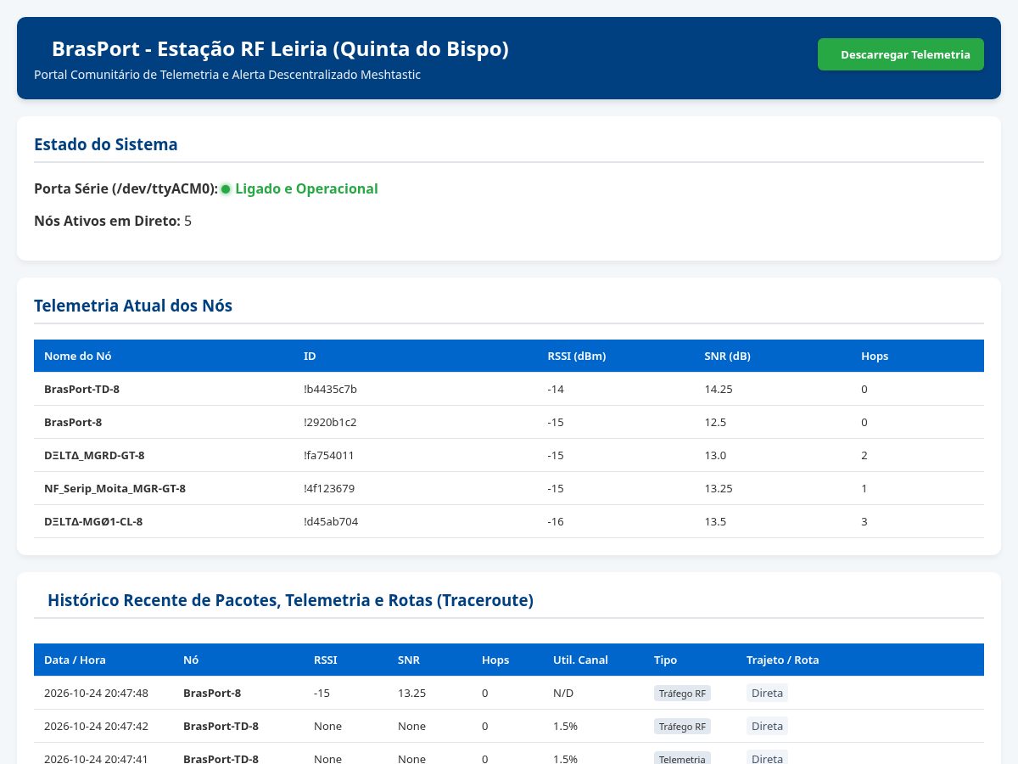Click the node ID !fa754011

pos(329,455)
